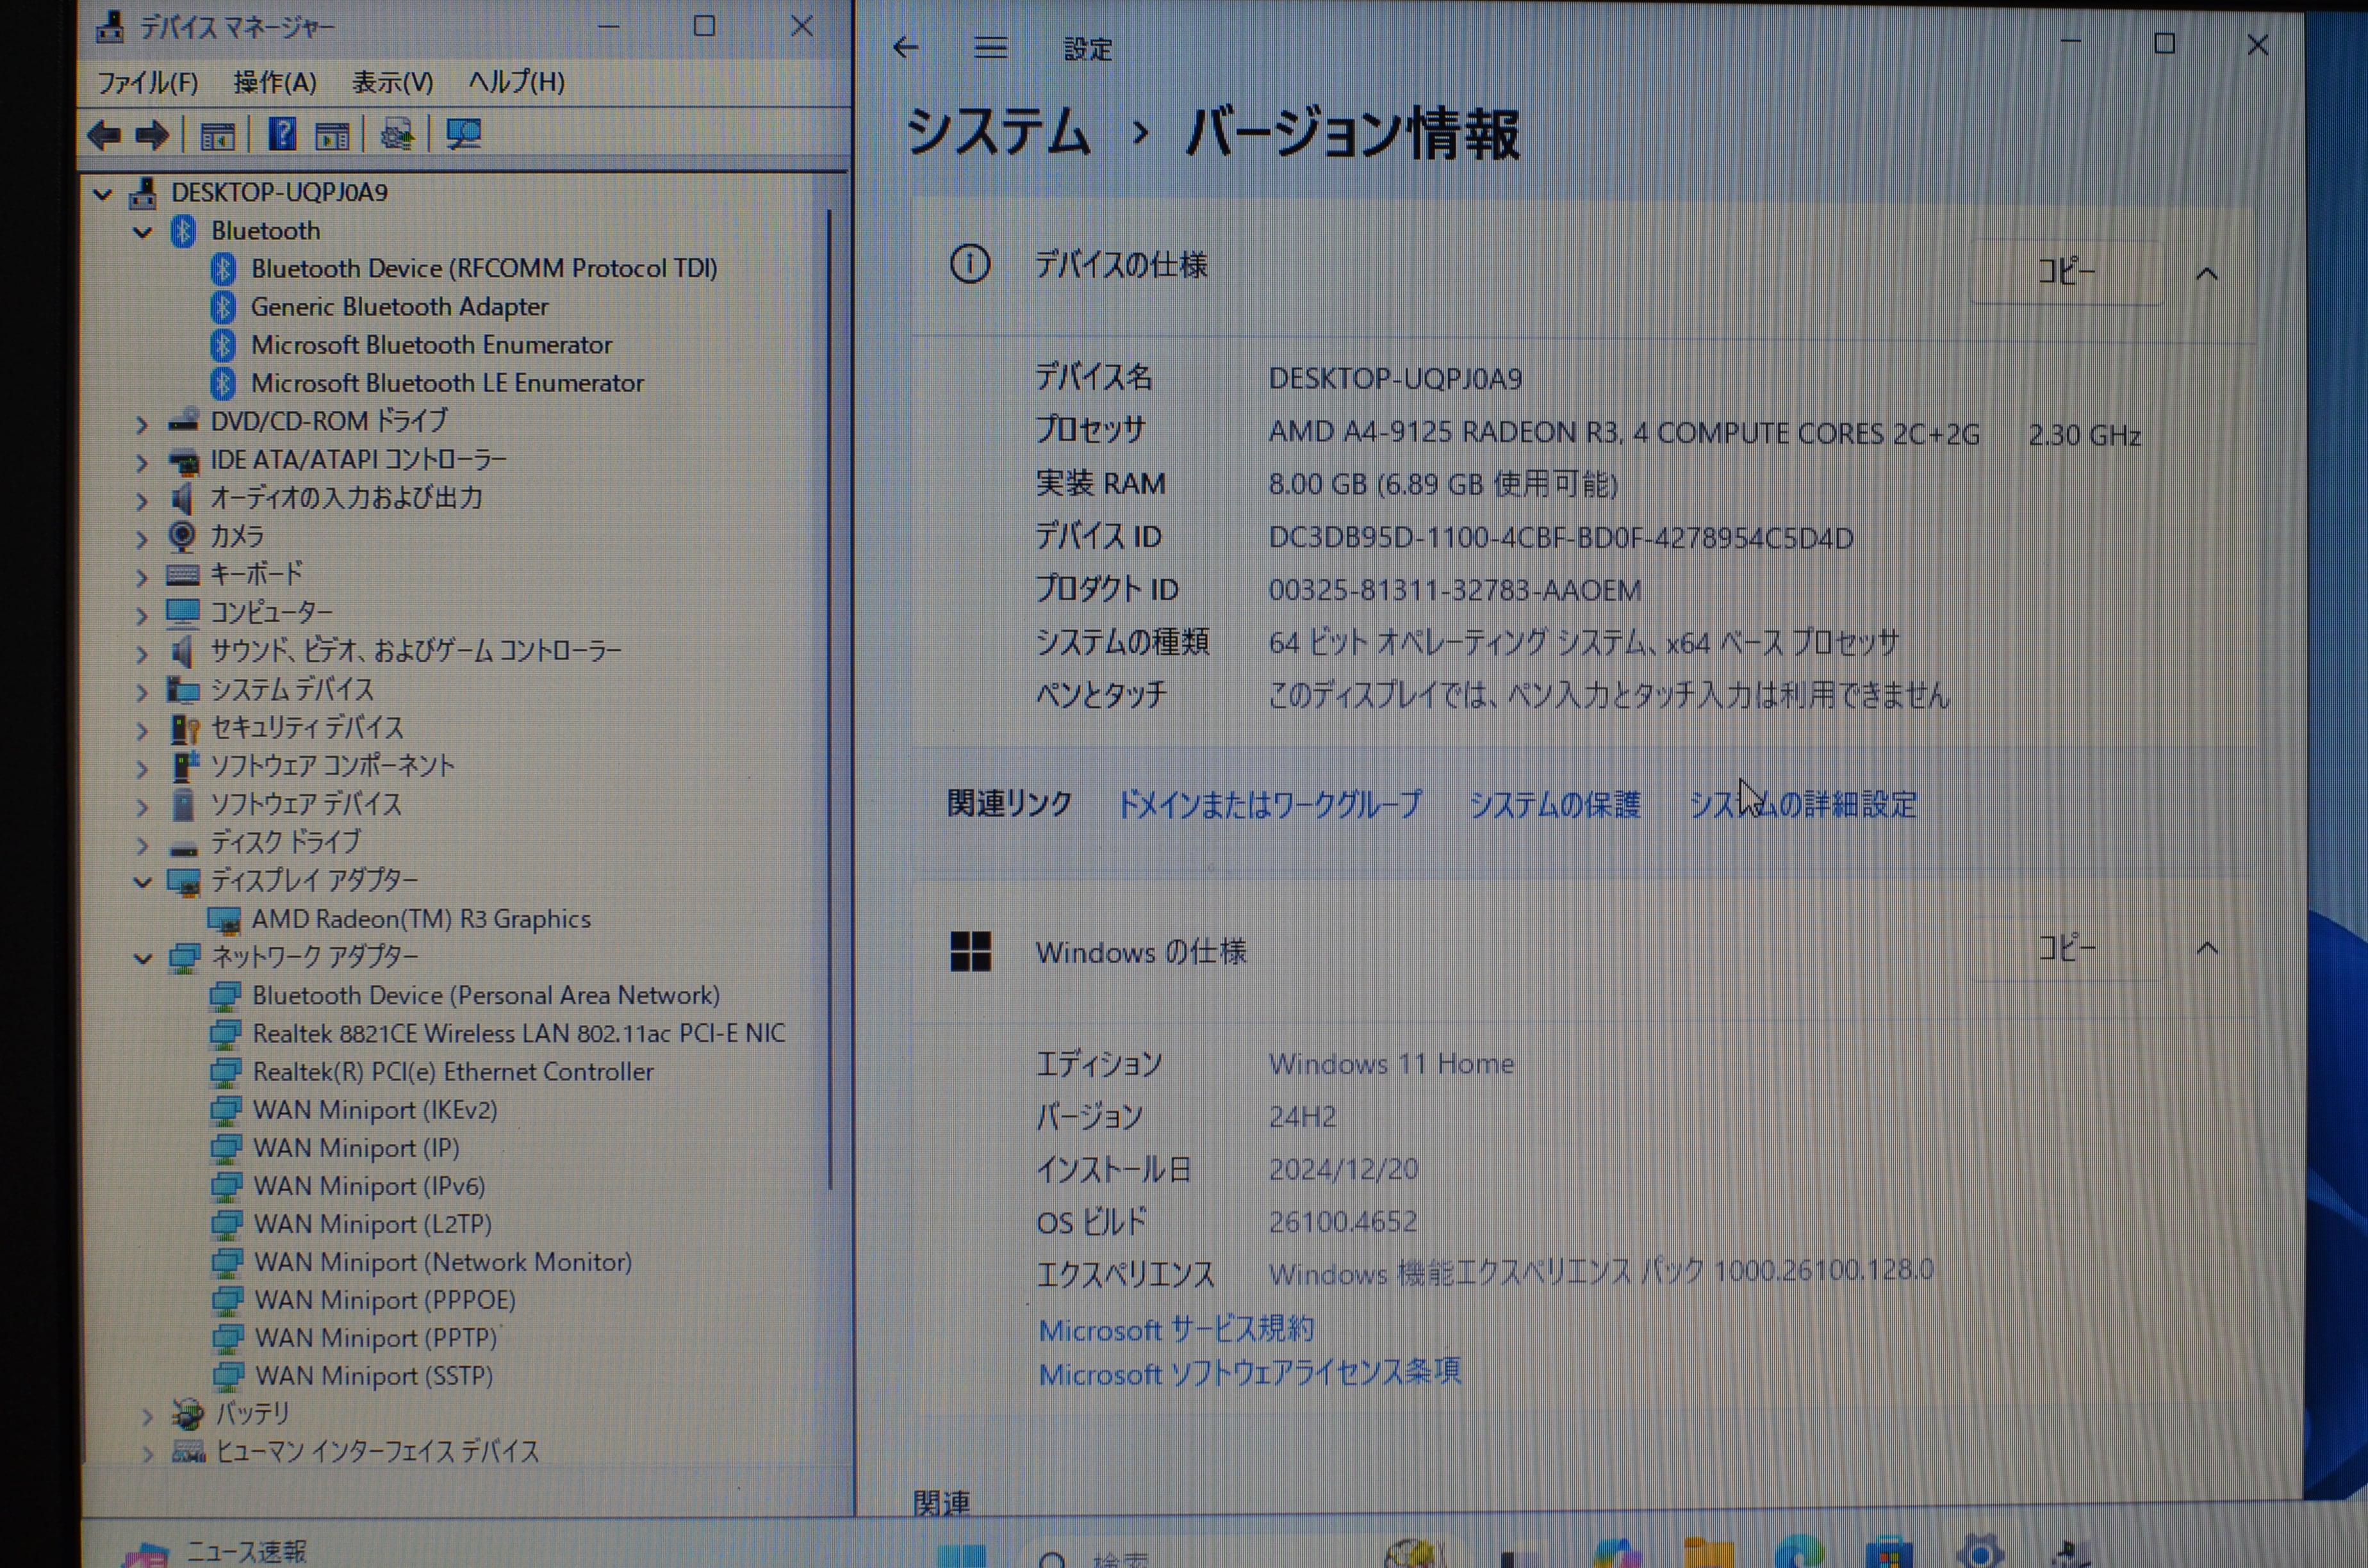Click the Device Manager vertical scrollbar
Image resolution: width=2368 pixels, height=1568 pixels.
(830, 700)
